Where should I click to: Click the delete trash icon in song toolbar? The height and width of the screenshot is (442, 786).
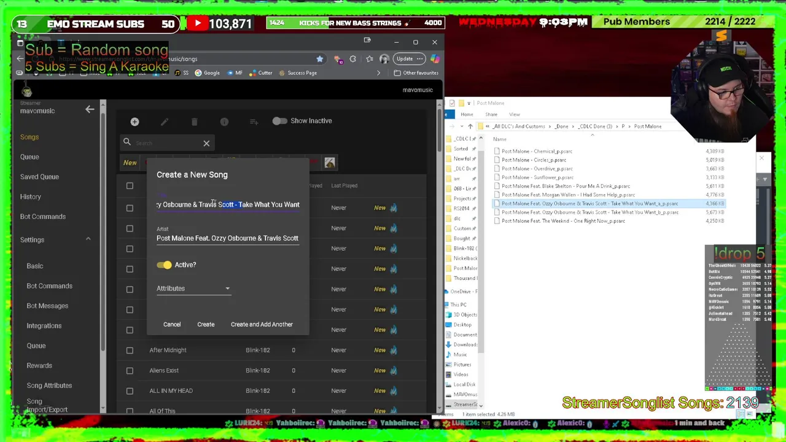click(194, 122)
